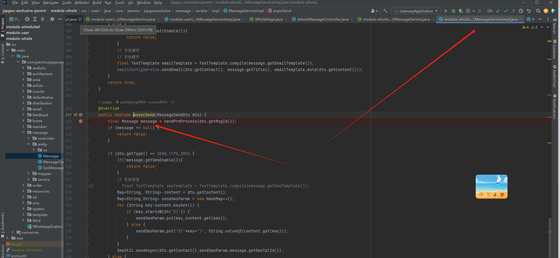The width and height of the screenshot is (560, 258).
Task: Expand the controller folder in project tree
Action: click(29, 139)
